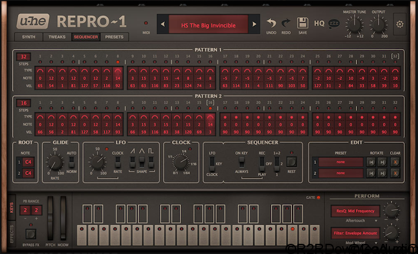Click the BYPASS FX button
The height and width of the screenshot is (254, 418).
tap(30, 234)
